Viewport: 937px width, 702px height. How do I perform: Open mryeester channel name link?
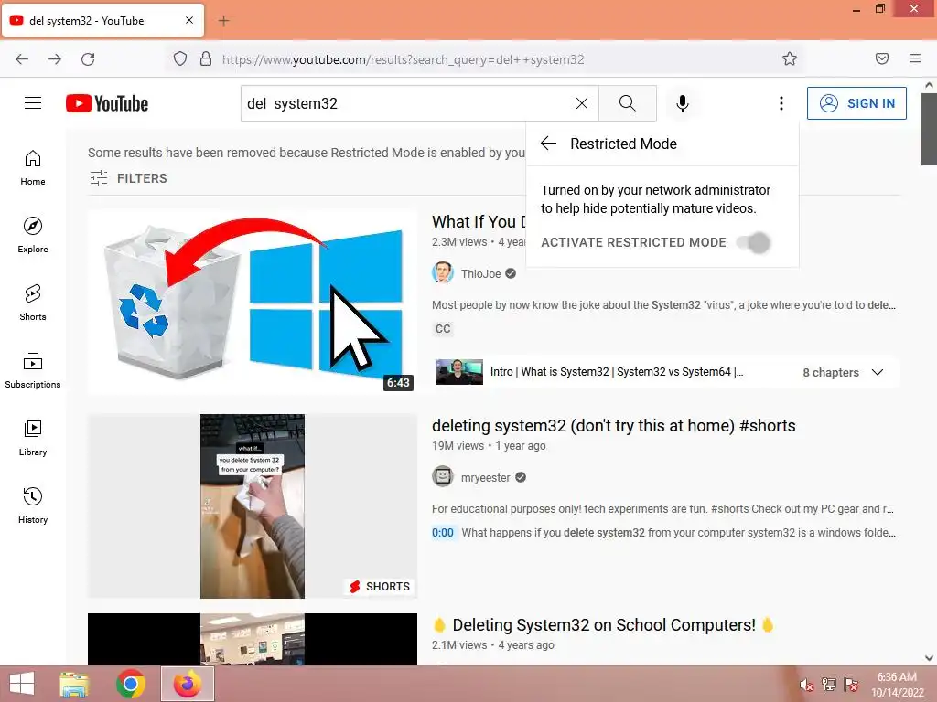coord(485,477)
